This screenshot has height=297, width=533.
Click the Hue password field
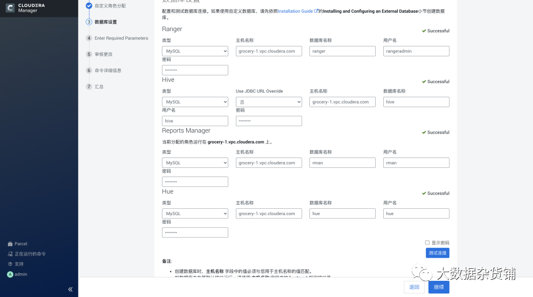point(195,232)
